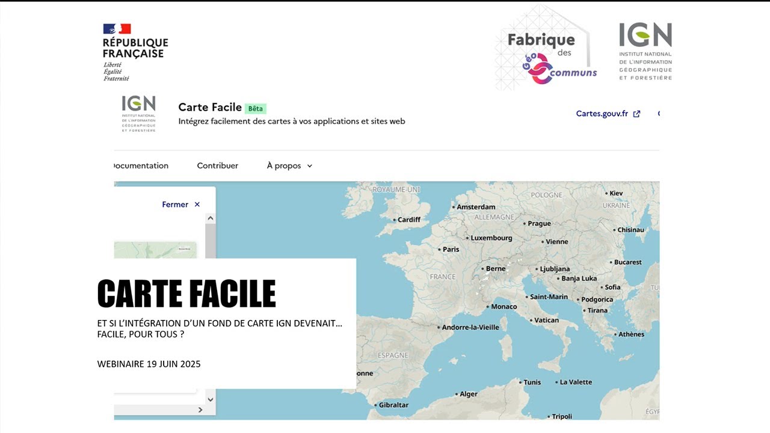Click the IGN logo at top right
Image resolution: width=770 pixels, height=433 pixels.
point(645,51)
